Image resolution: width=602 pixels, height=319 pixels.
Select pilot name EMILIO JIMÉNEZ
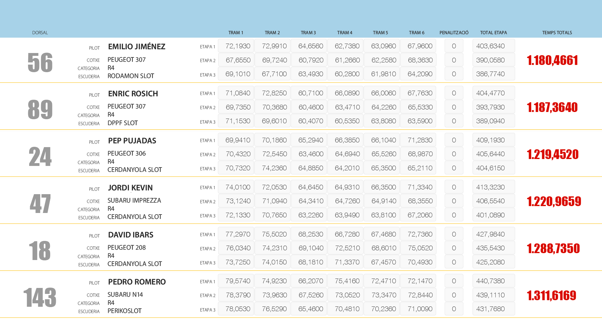coord(136,47)
